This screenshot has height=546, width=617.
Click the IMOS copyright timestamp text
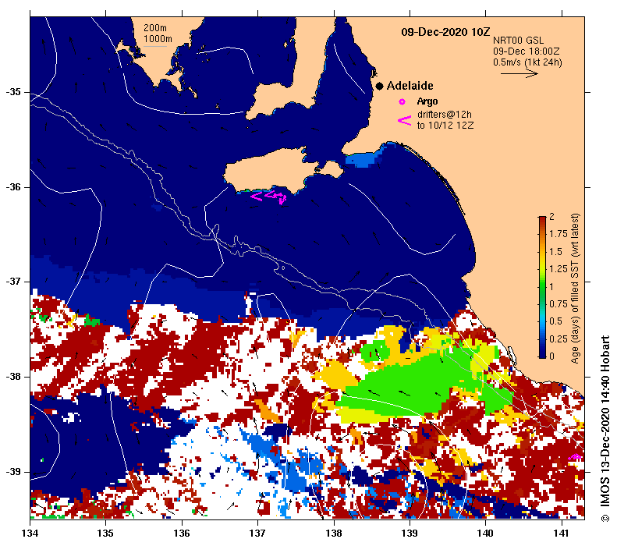tap(605, 429)
